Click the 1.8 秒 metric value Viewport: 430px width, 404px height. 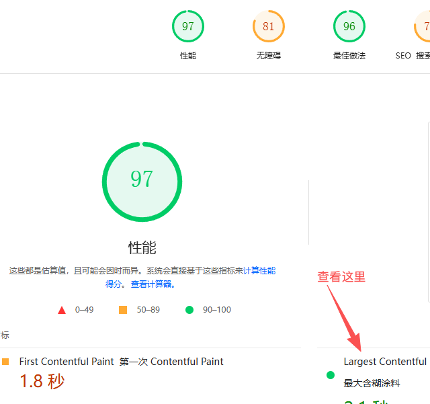click(x=42, y=382)
